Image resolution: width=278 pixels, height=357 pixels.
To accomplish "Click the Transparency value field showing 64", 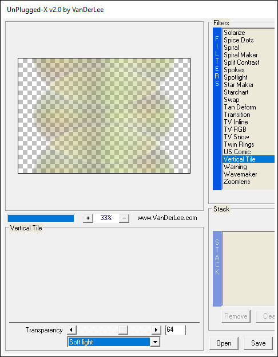I will coord(176,329).
